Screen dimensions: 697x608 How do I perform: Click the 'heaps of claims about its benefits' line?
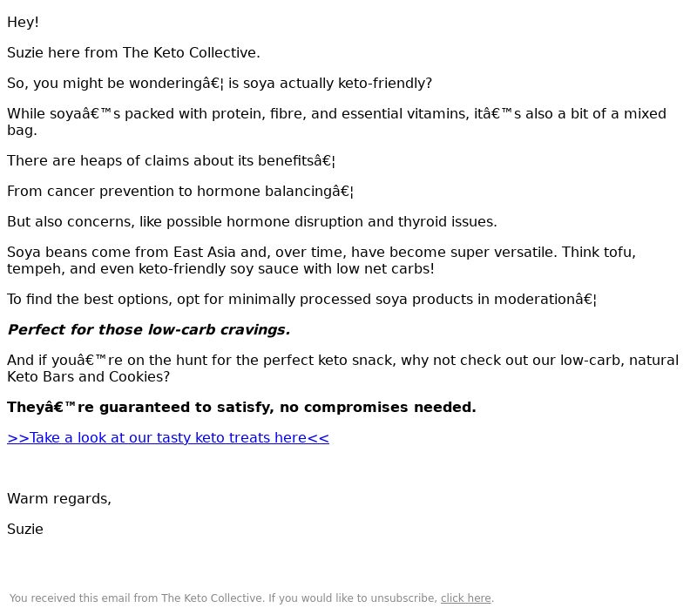tap(171, 161)
